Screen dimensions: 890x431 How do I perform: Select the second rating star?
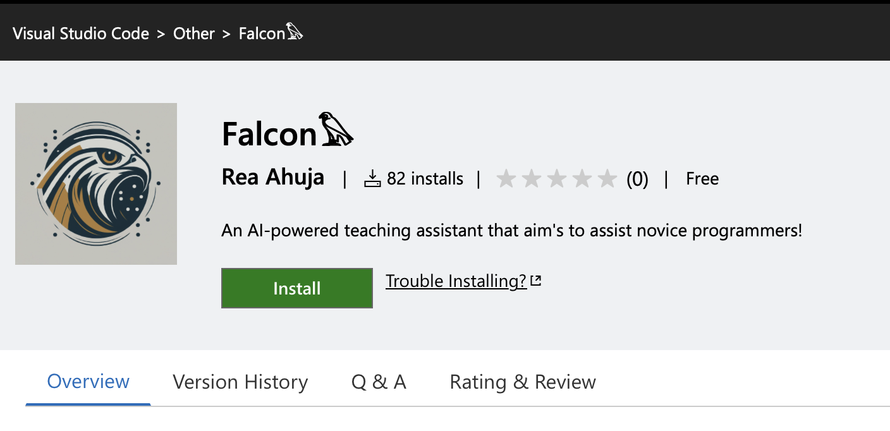pyautogui.click(x=532, y=179)
